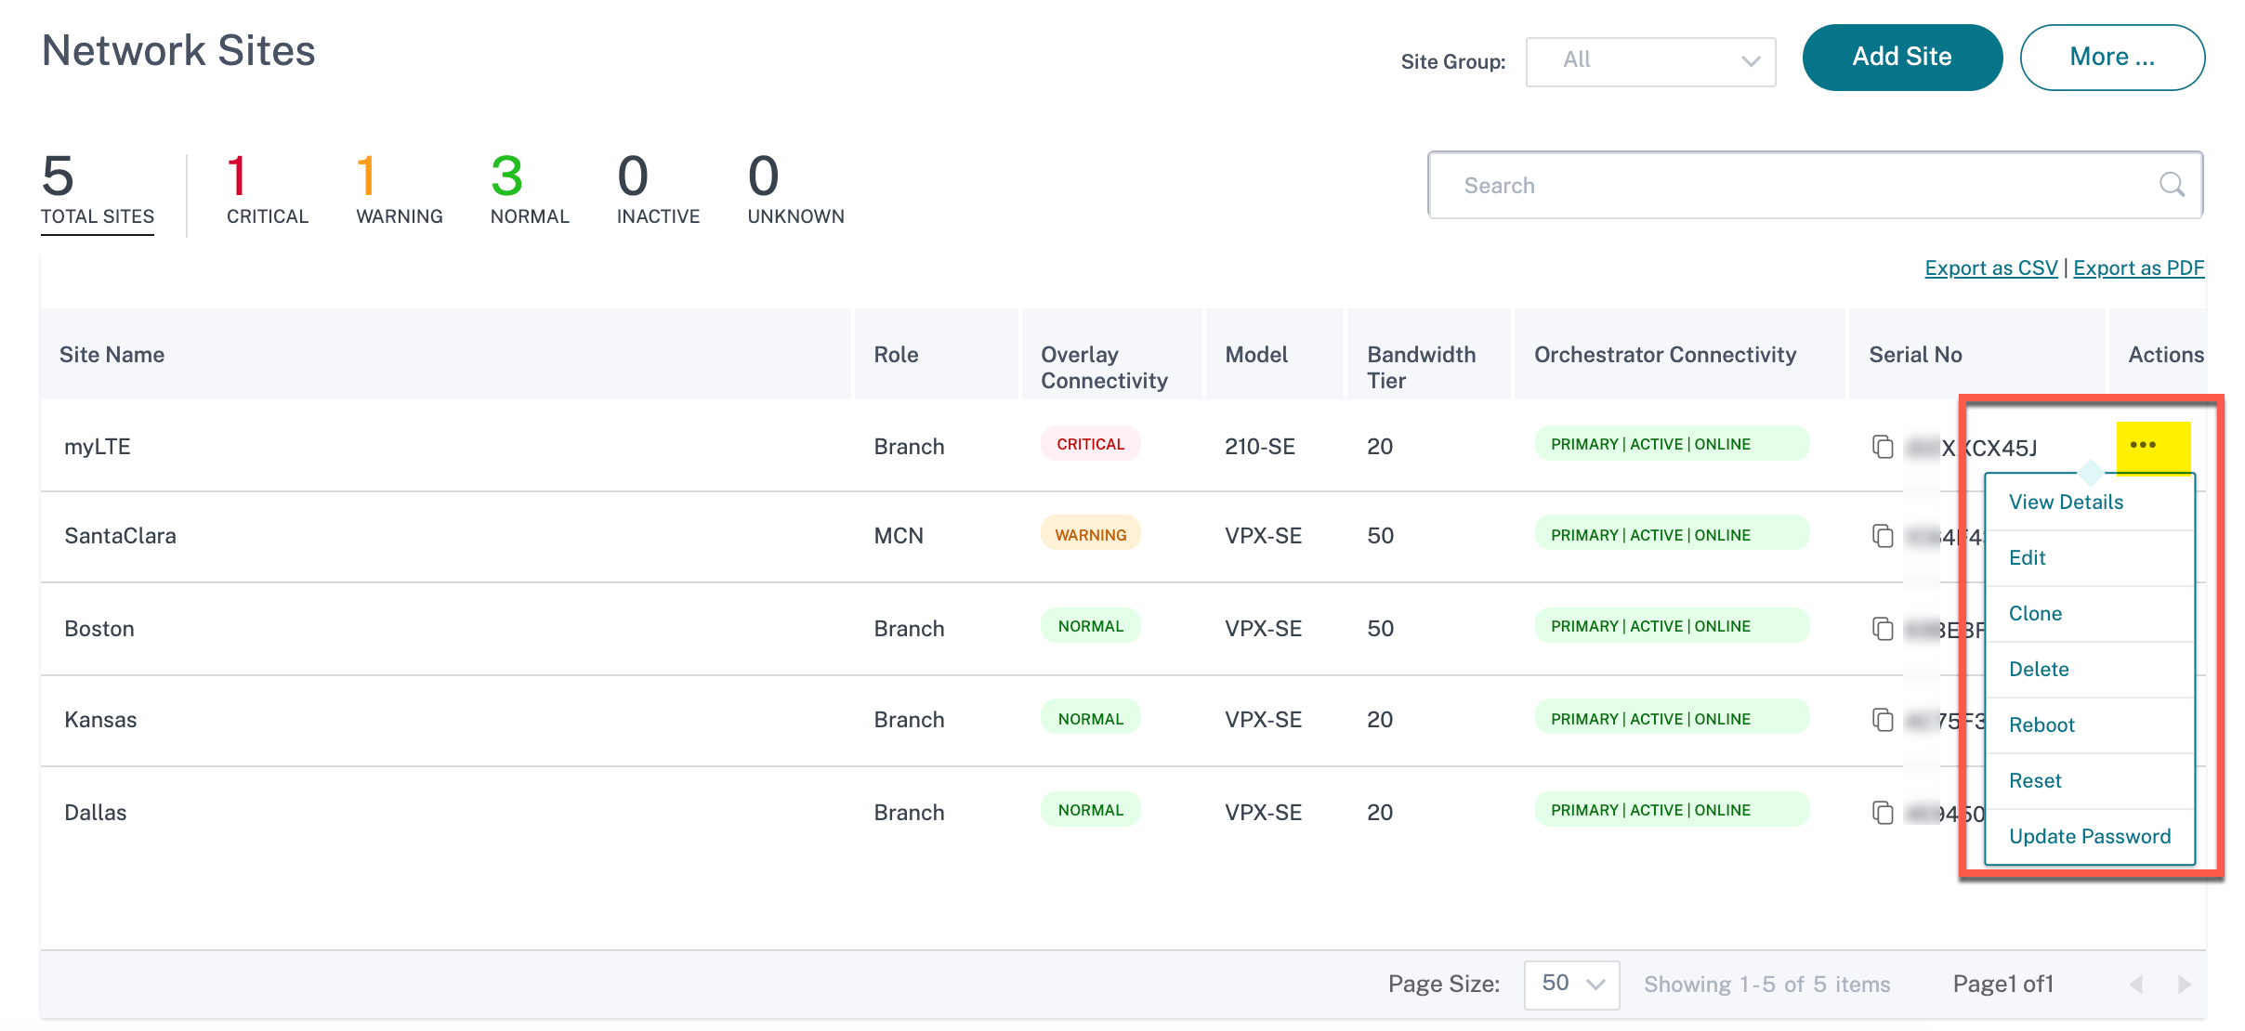Expand the Page Size dropdown
The width and height of the screenshot is (2245, 1031).
pos(1571,985)
